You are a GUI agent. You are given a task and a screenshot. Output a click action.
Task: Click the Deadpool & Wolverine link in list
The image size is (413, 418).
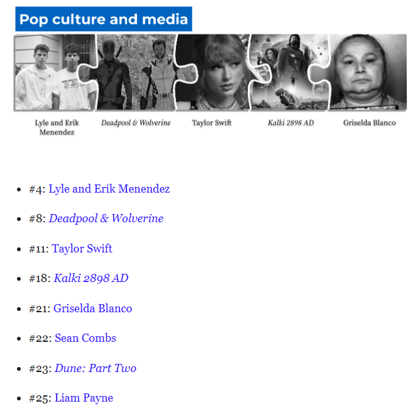coord(106,218)
